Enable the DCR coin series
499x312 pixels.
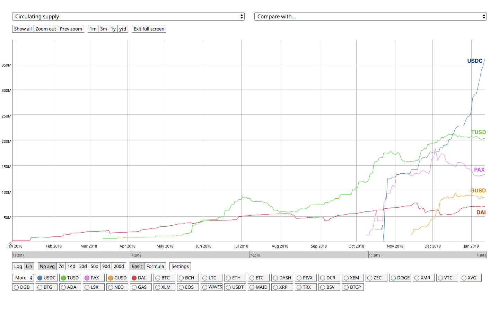click(329, 278)
